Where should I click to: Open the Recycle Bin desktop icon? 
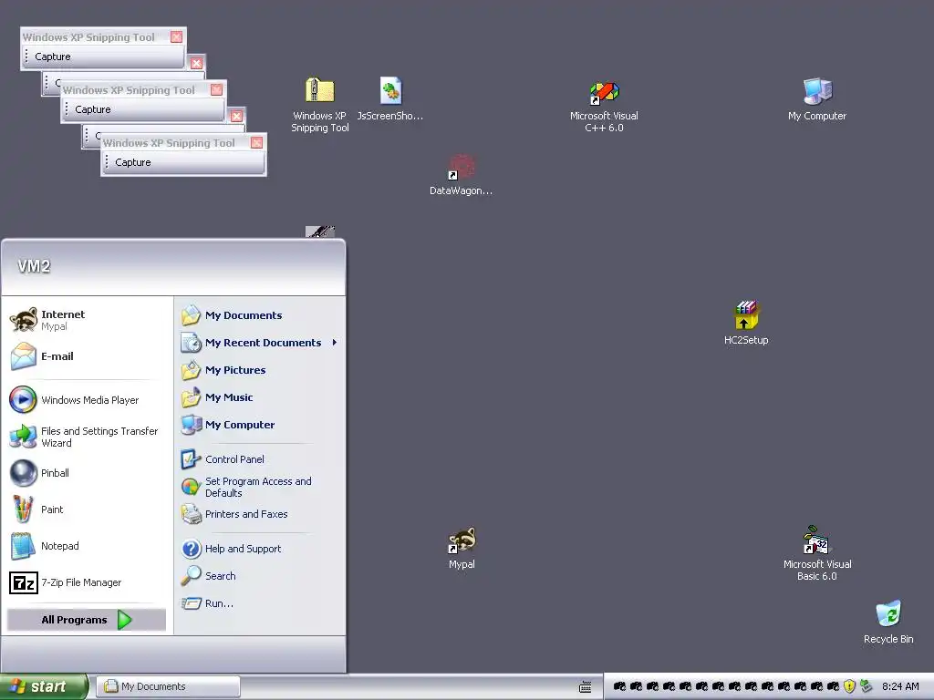[x=888, y=622]
